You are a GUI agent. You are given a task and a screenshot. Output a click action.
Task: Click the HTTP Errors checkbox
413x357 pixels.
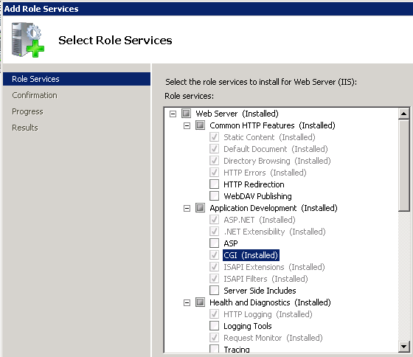click(x=214, y=173)
